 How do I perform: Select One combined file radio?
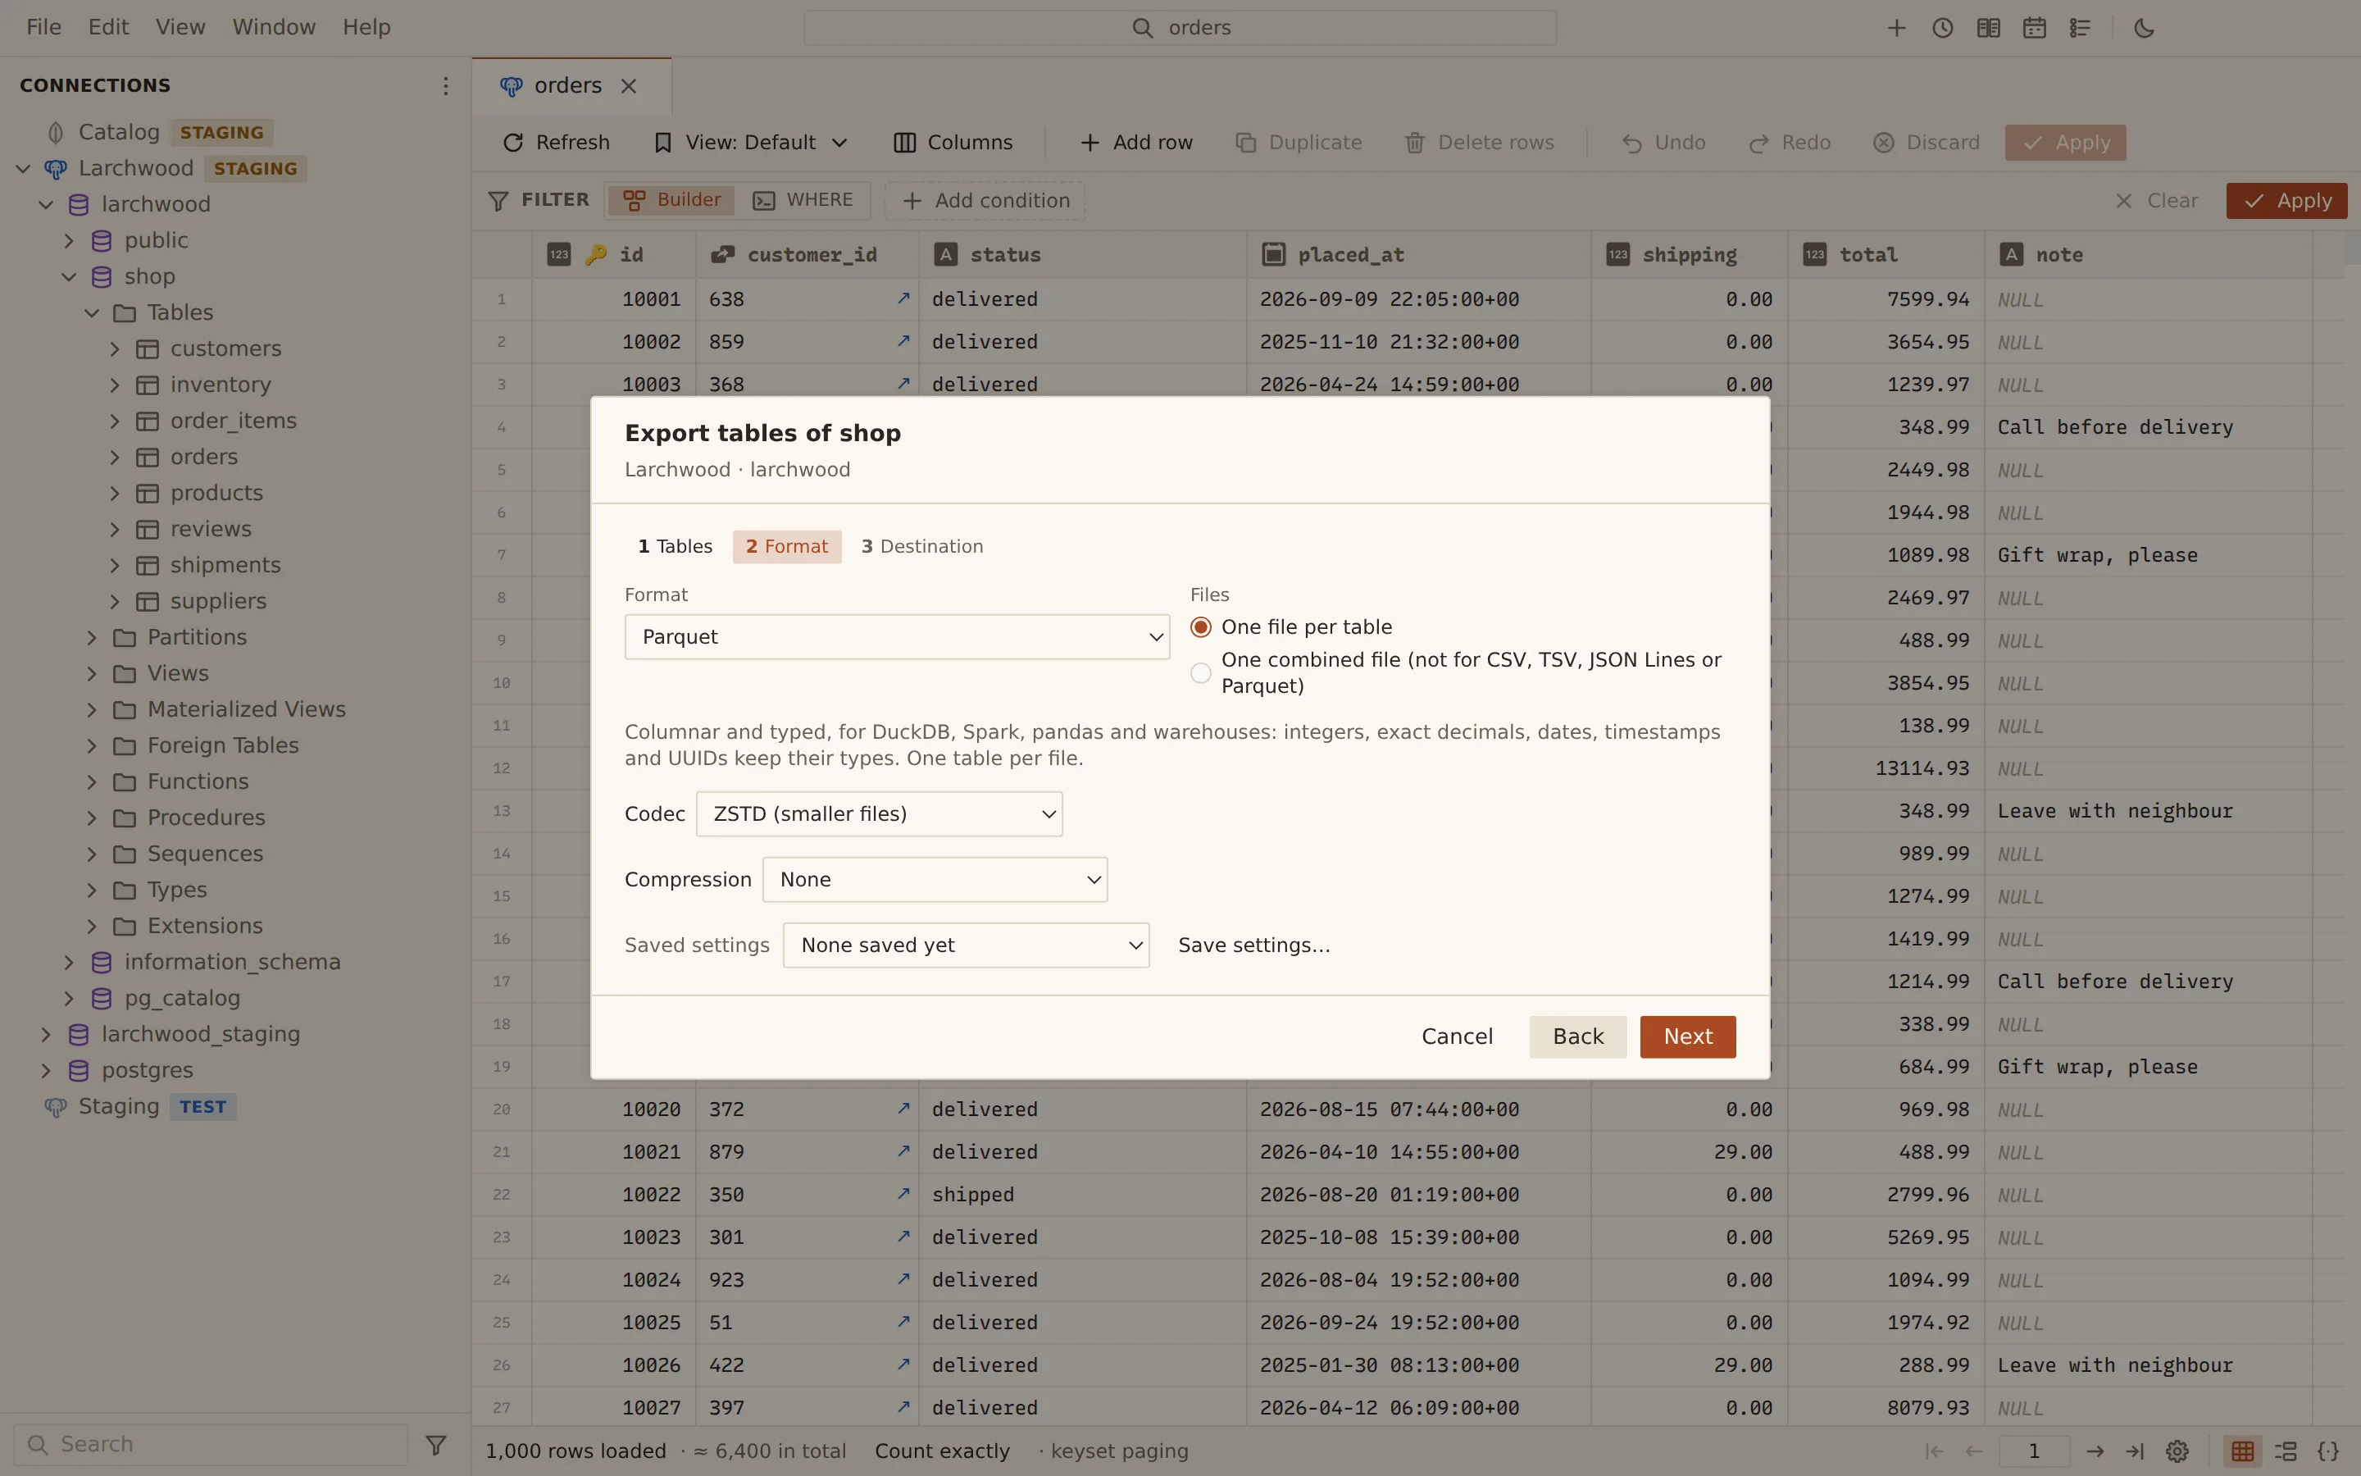click(1200, 672)
